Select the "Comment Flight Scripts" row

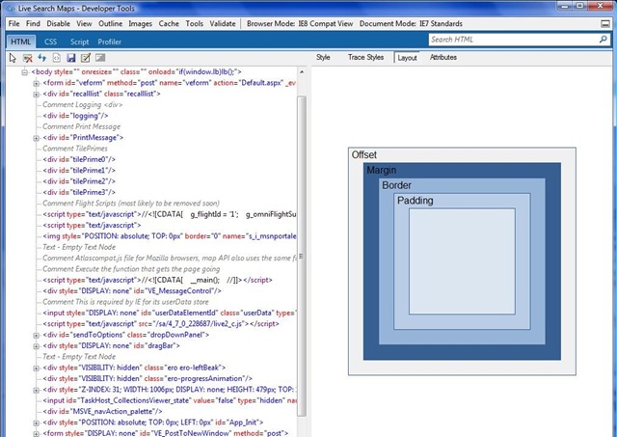pyautogui.click(x=131, y=204)
